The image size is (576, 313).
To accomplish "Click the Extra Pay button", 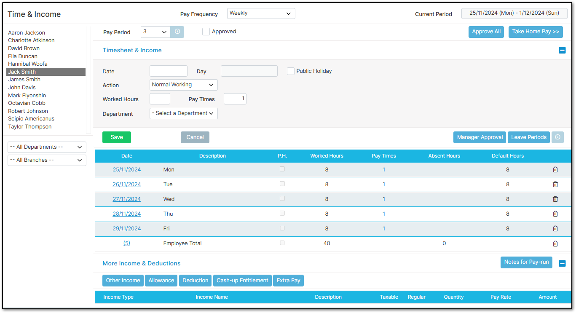I will (289, 281).
